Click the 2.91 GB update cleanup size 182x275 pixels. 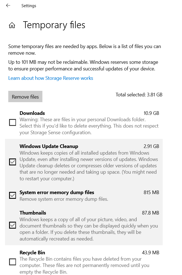click(x=151, y=146)
